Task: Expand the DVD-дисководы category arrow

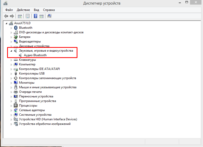Action: point(11,33)
